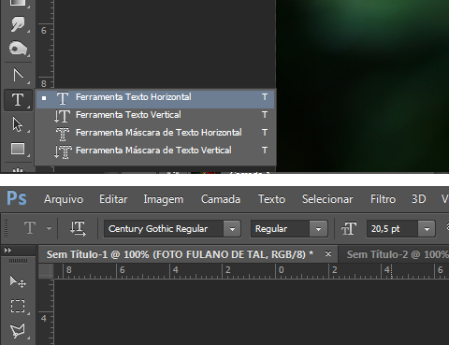Select the Smudge tool in upper toolbar
449x345 pixels.
pos(18,24)
